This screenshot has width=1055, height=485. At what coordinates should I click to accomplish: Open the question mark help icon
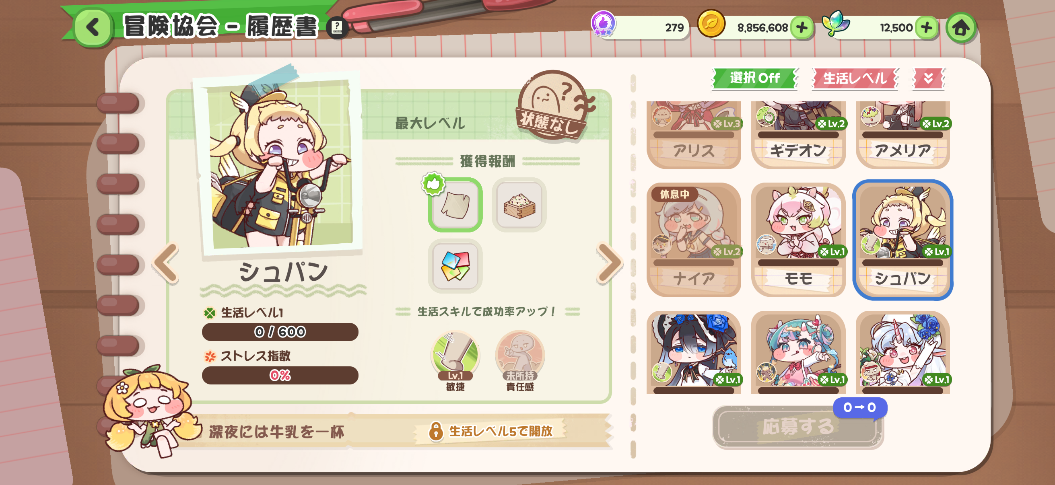coord(337,28)
